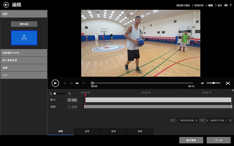Expand the 軌跡資訊 (GPS) section

click(x=23, y=53)
